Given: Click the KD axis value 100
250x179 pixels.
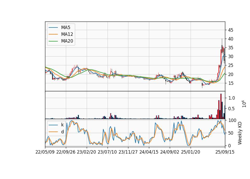Looking at the screenshot, I should (232, 120).
